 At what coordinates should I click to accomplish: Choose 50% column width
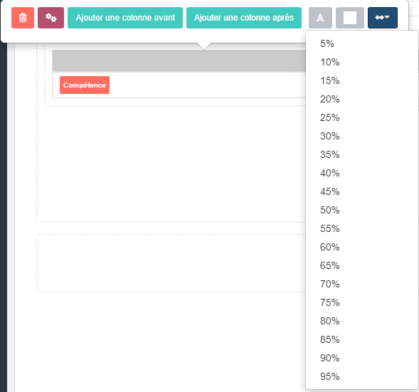[362, 210]
